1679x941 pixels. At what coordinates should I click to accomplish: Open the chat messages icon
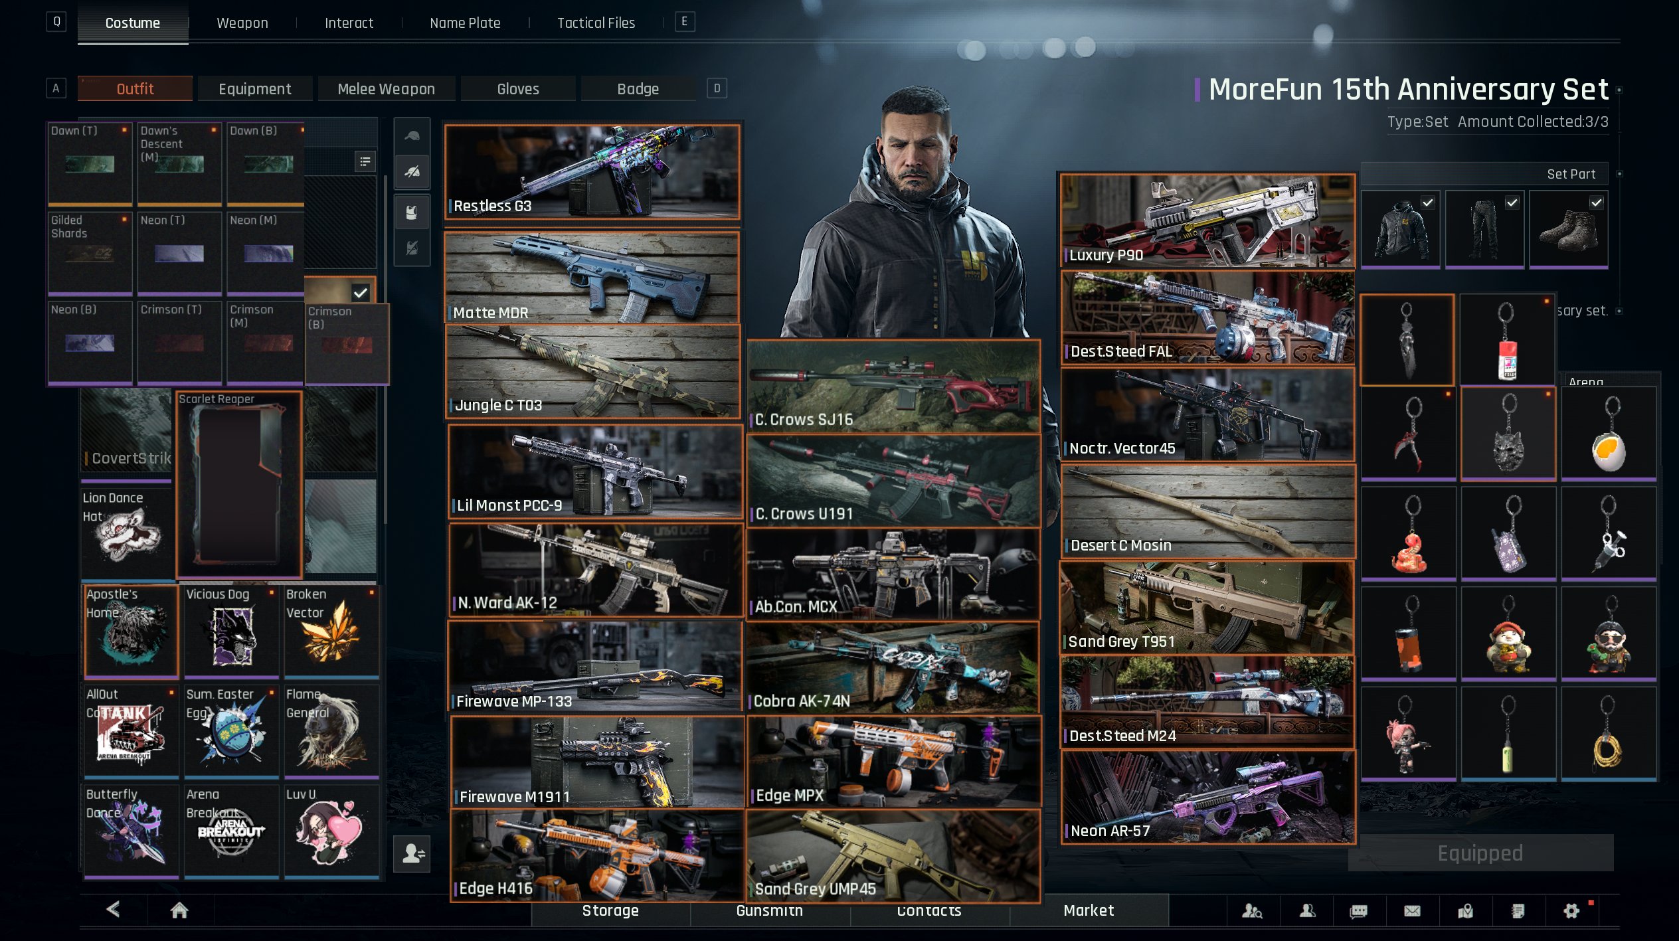click(1359, 911)
